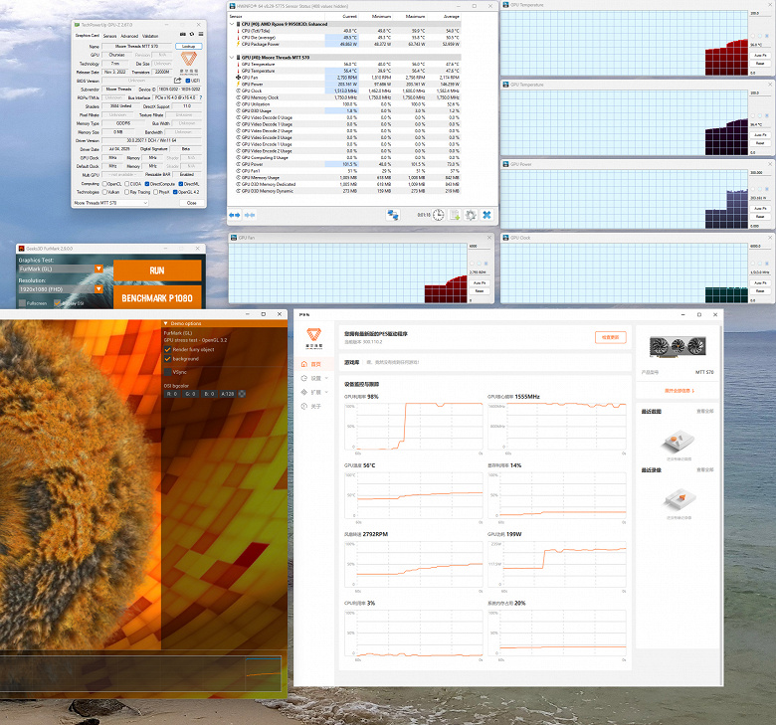The height and width of the screenshot is (725, 776).
Task: Click the OSI bgcolor A:128 field
Action: 227,394
